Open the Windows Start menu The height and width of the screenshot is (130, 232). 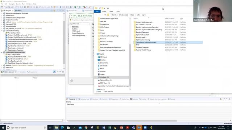click(x=3, y=127)
